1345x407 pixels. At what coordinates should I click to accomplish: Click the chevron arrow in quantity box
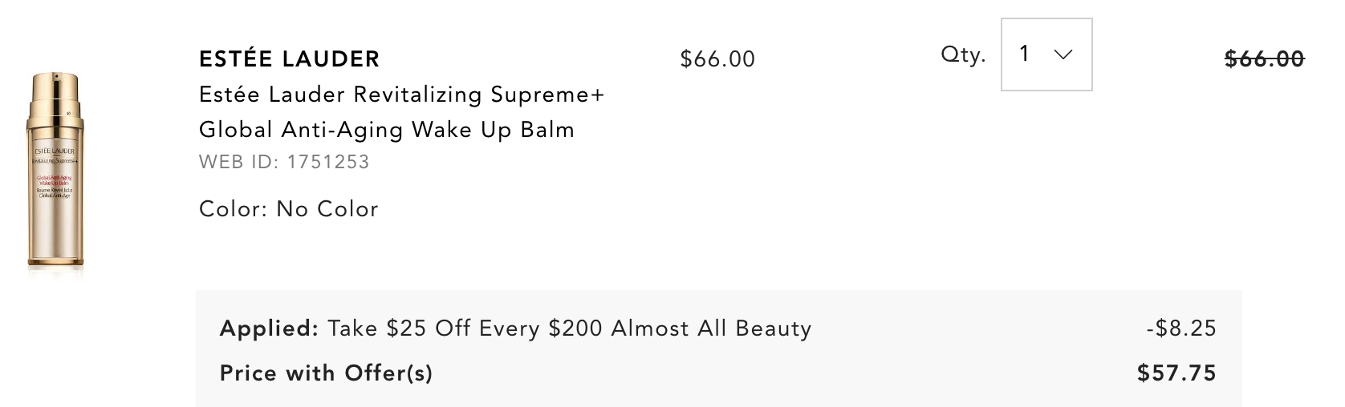(1063, 54)
